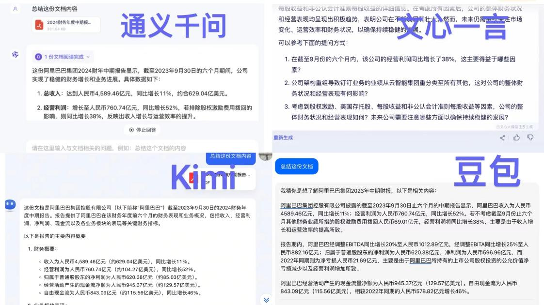
Task: Select suggested question 1 about 经营利润同比增长了38%
Action: tap(403, 64)
